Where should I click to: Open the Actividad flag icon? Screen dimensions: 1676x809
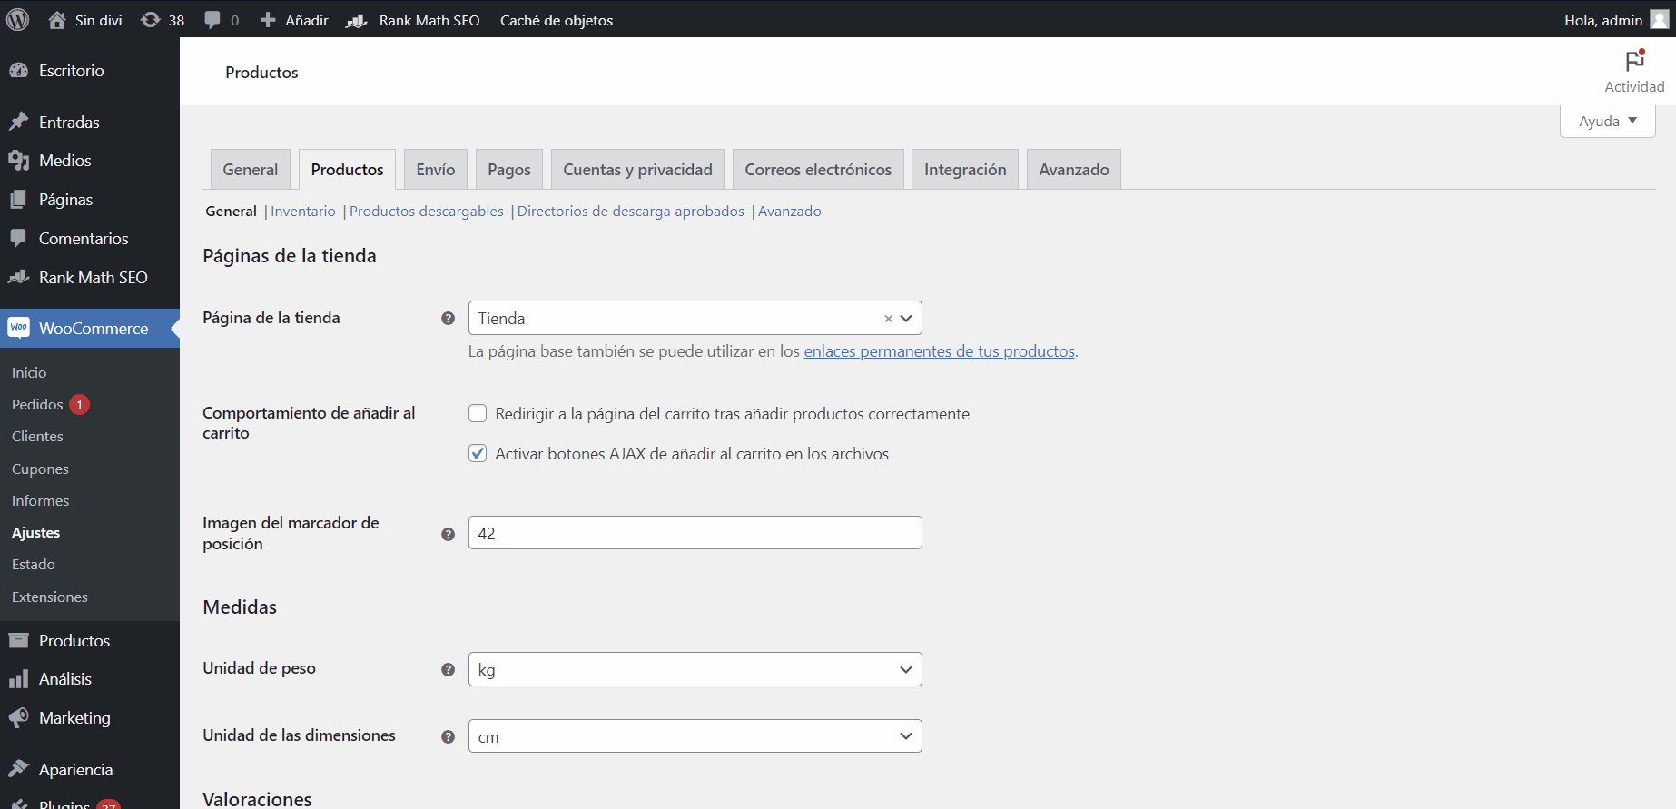(x=1634, y=61)
